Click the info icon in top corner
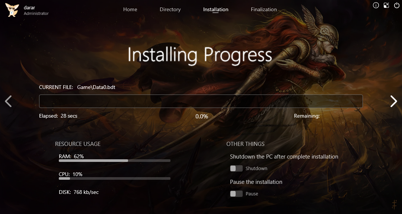Viewport: 402px width, 214px height. tap(376, 5)
